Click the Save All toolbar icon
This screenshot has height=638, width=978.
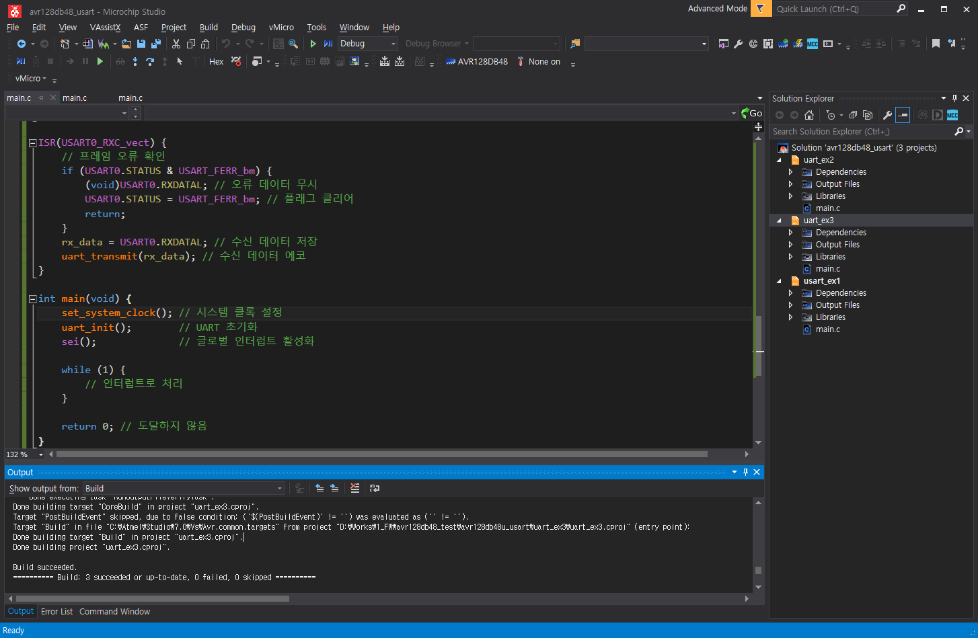pyautogui.click(x=156, y=44)
